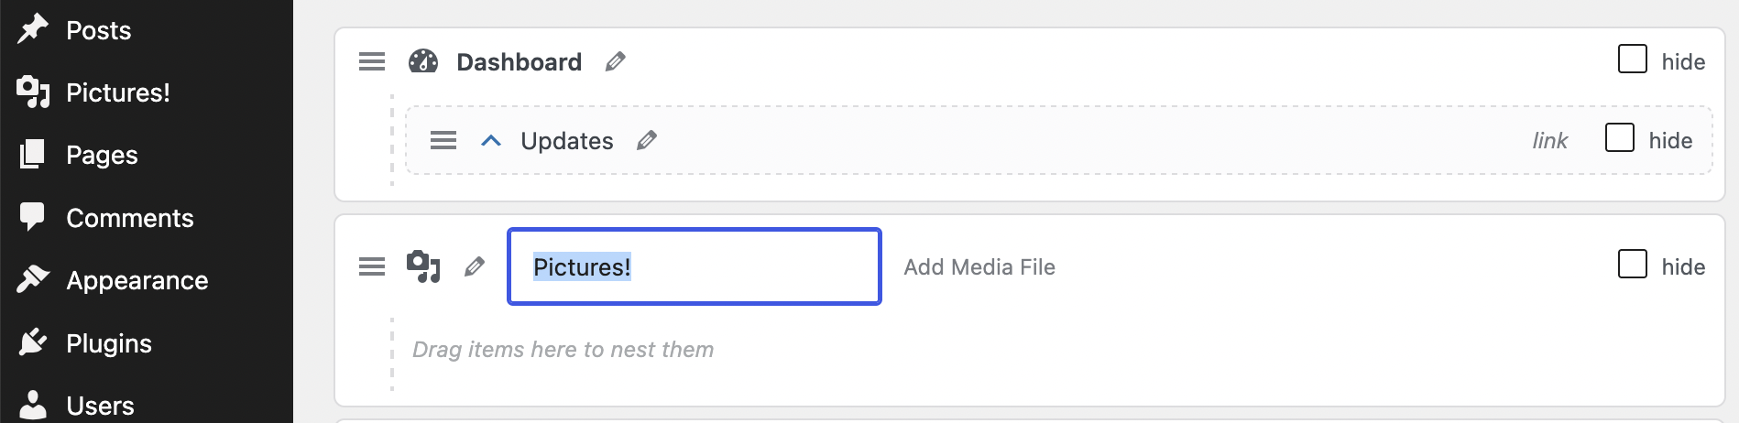Click the drag handle of Updates submenu

pos(443,140)
